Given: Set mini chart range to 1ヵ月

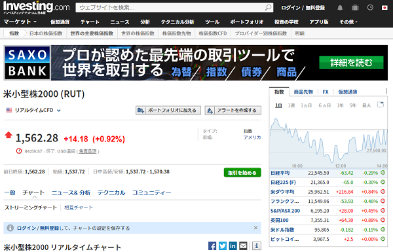Looking at the screenshot, I should coord(306,105).
